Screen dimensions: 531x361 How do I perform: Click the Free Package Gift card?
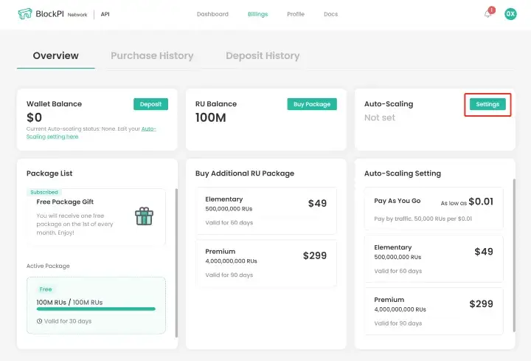96,217
